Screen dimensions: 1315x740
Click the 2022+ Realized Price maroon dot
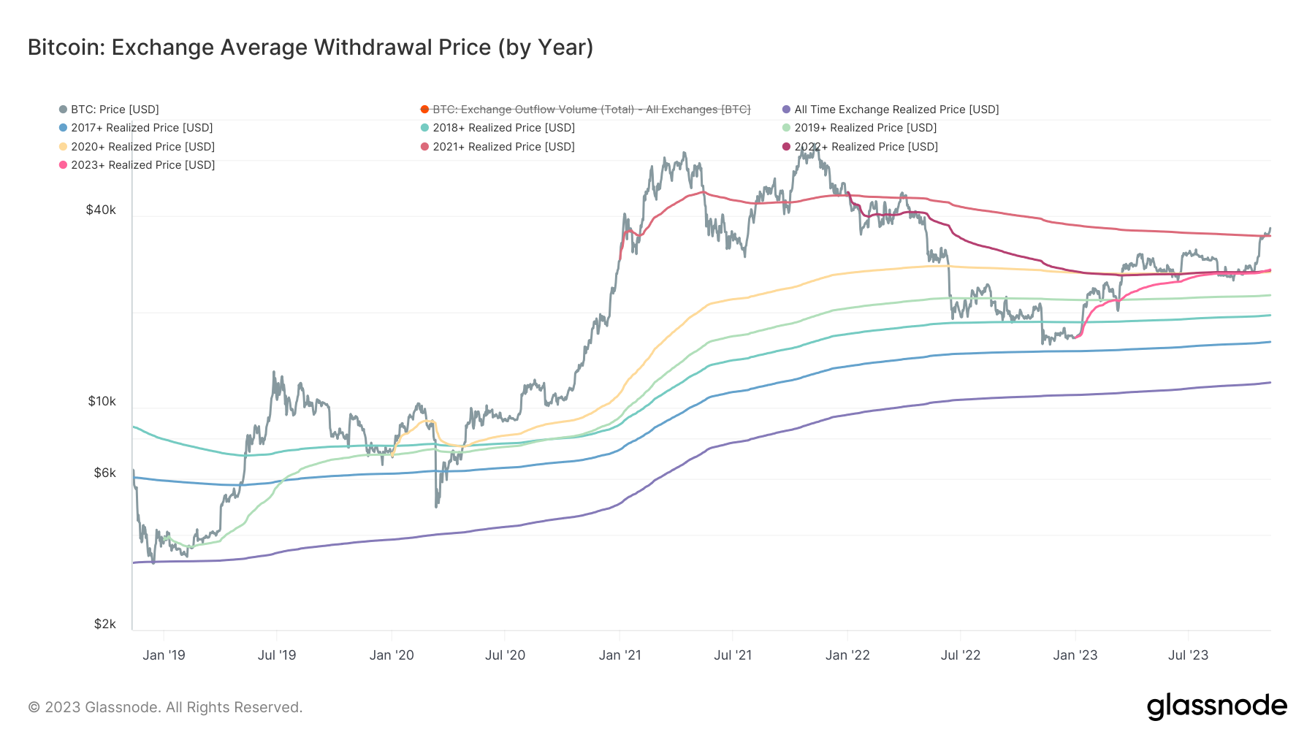click(x=786, y=147)
